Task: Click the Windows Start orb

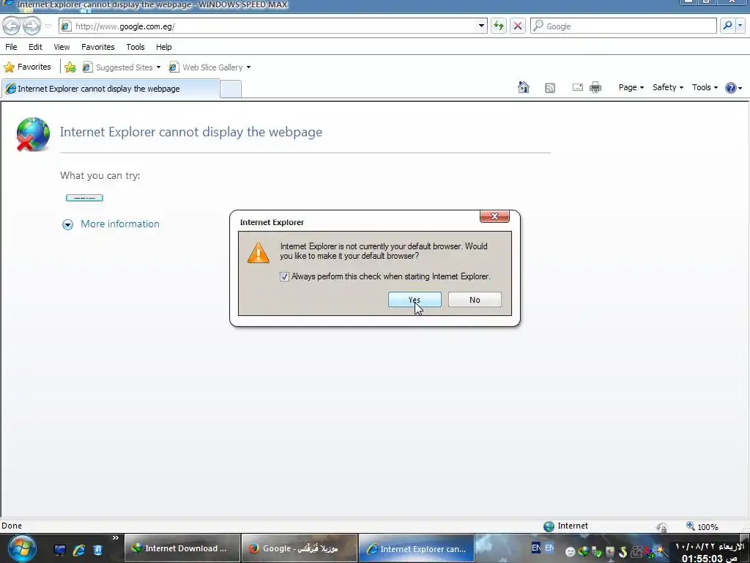Action: pyautogui.click(x=21, y=548)
